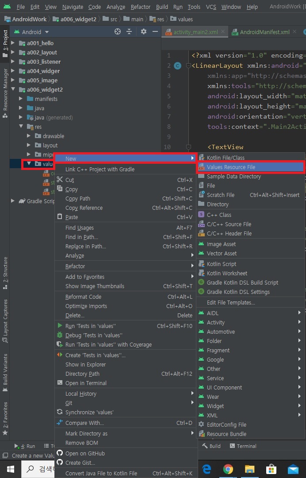Screen dimensions: 306x478
Task: Collapse the res folder
Action: pos(21,127)
